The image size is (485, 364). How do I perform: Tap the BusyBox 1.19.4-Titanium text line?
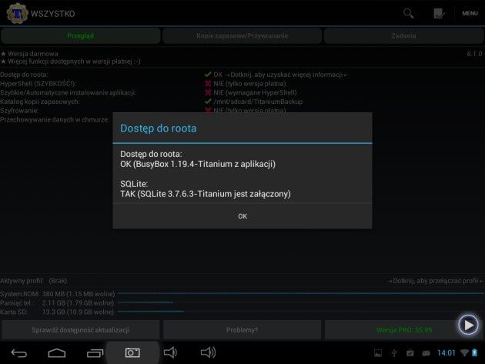pos(198,164)
